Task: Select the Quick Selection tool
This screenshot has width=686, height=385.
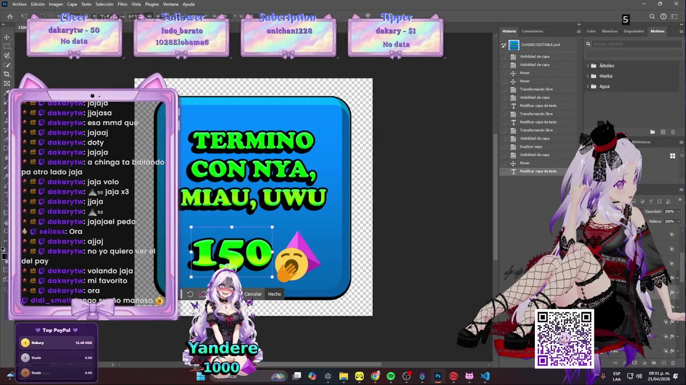Action: pos(7,65)
